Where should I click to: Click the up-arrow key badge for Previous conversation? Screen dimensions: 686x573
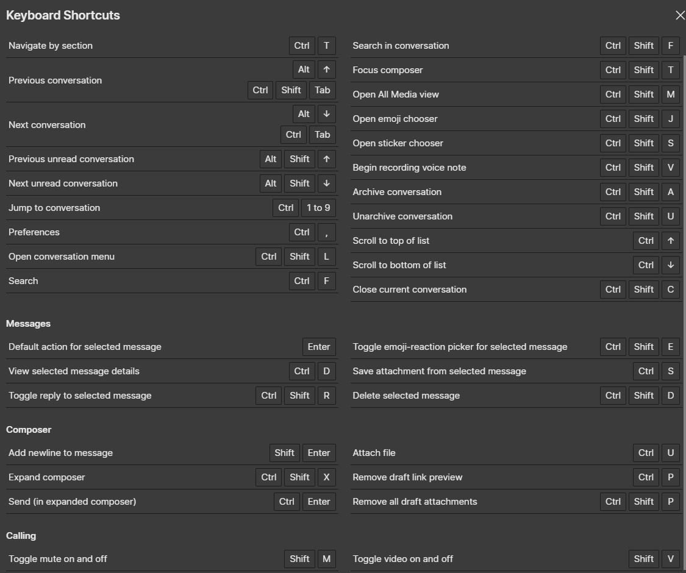[x=327, y=69]
